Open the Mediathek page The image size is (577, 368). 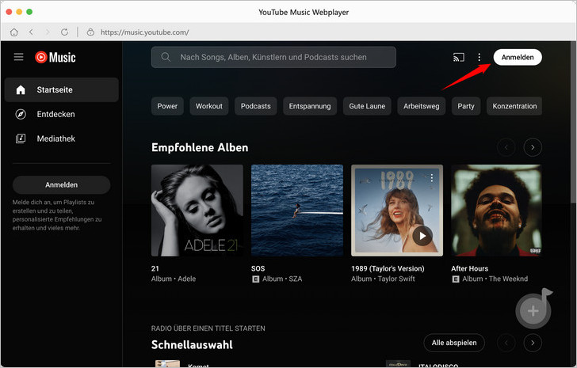(x=62, y=138)
